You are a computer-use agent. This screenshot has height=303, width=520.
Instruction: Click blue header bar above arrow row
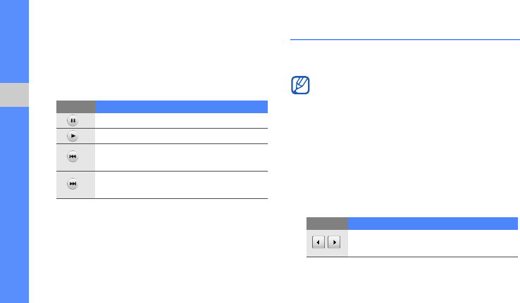433,223
